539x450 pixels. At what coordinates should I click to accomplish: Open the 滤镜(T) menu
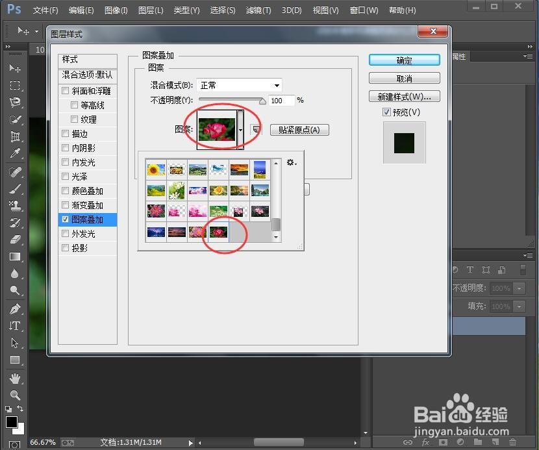tap(258, 10)
